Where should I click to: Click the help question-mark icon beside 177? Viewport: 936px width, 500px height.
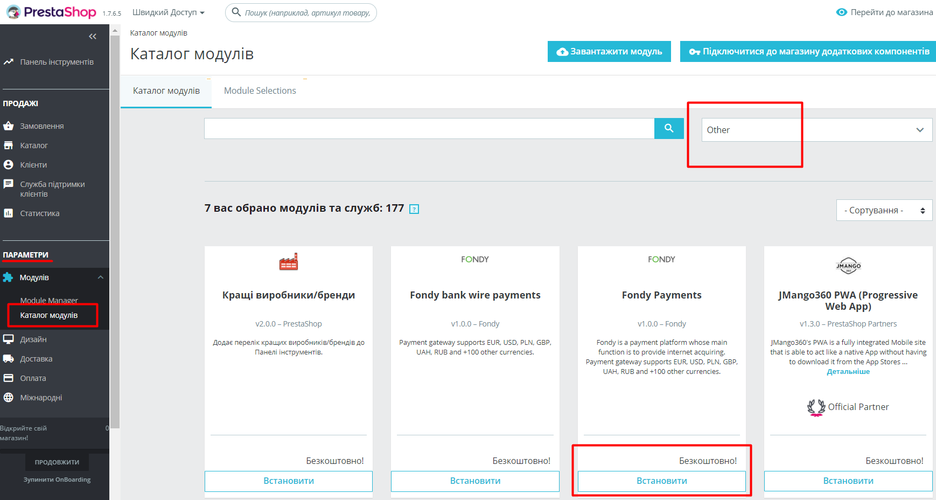(x=414, y=209)
